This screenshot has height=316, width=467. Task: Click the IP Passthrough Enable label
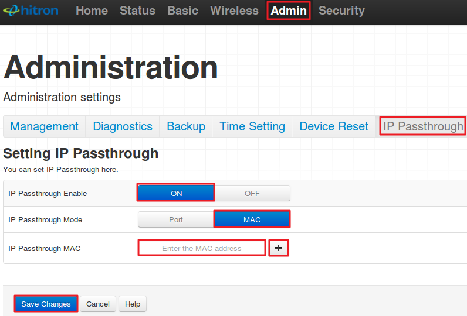click(x=48, y=194)
